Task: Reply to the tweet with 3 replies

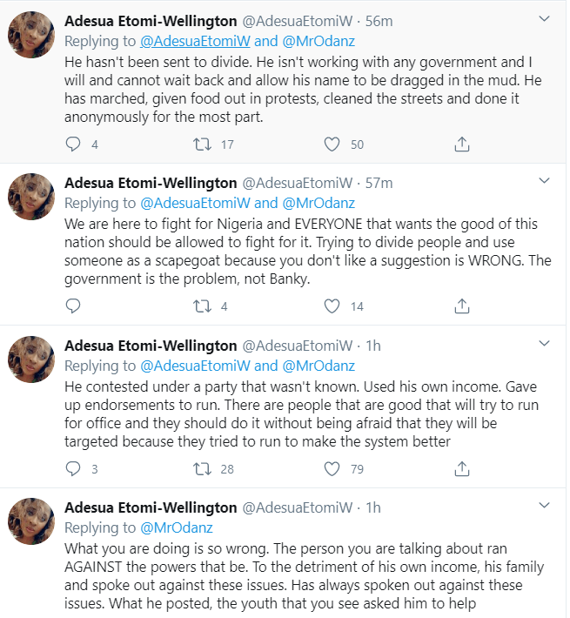Action: [74, 469]
